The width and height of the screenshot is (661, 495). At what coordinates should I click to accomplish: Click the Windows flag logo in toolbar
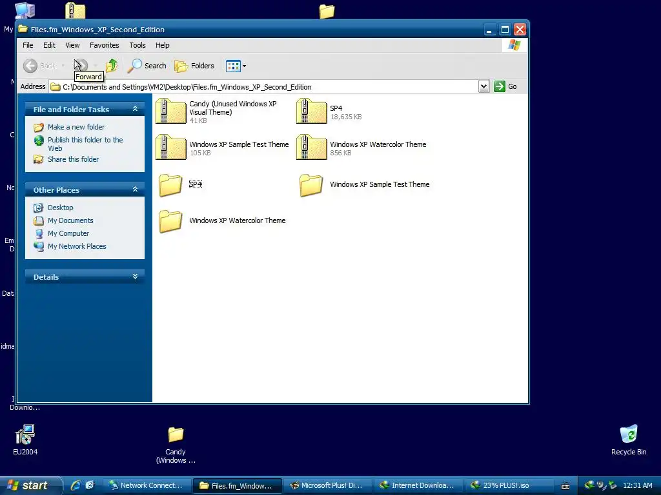514,45
